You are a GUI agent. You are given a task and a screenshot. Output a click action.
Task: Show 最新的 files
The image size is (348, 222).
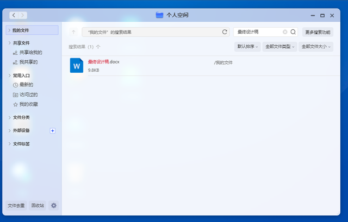[x=26, y=85]
